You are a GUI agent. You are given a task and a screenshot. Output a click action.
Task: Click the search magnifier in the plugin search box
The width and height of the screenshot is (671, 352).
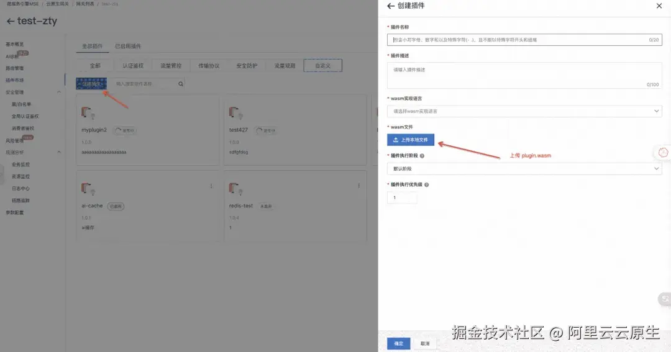point(181,84)
